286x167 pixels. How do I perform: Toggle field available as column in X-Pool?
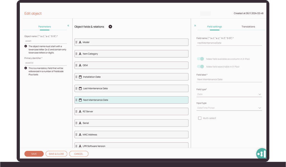coord(200,59)
